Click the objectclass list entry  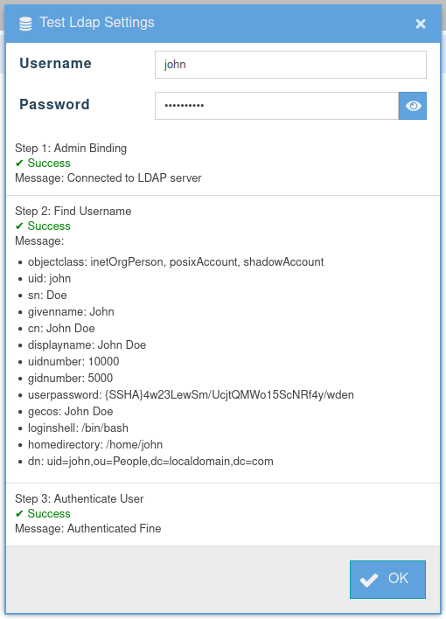[176, 261]
